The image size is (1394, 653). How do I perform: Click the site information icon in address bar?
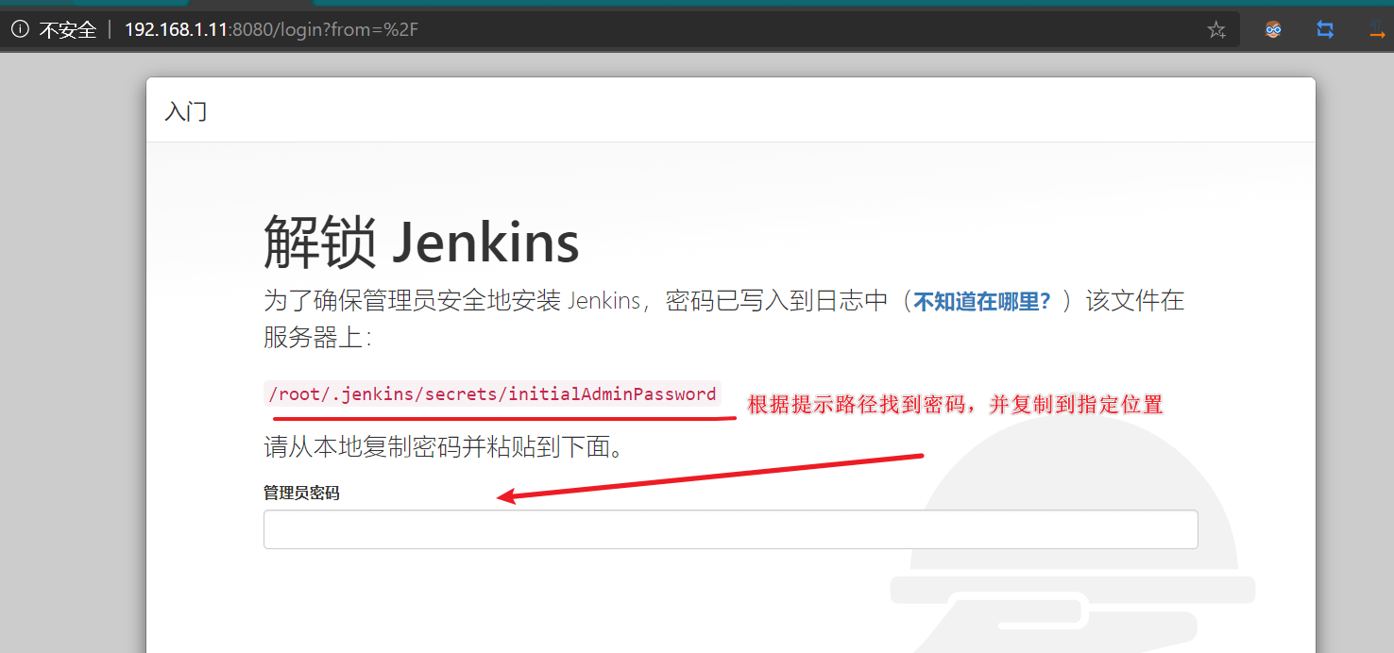point(20,29)
